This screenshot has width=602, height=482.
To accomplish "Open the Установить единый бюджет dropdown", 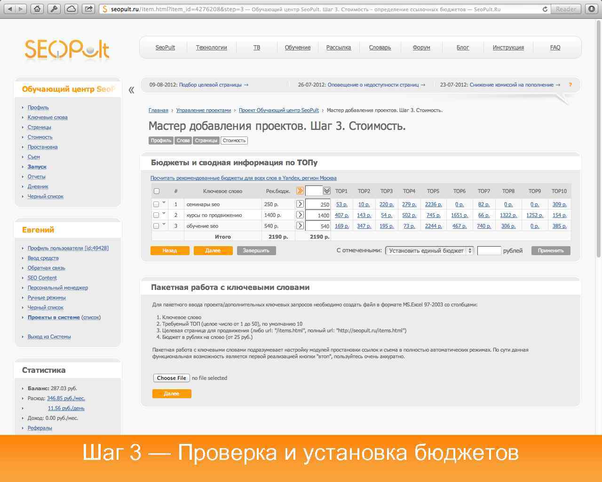I will click(429, 250).
